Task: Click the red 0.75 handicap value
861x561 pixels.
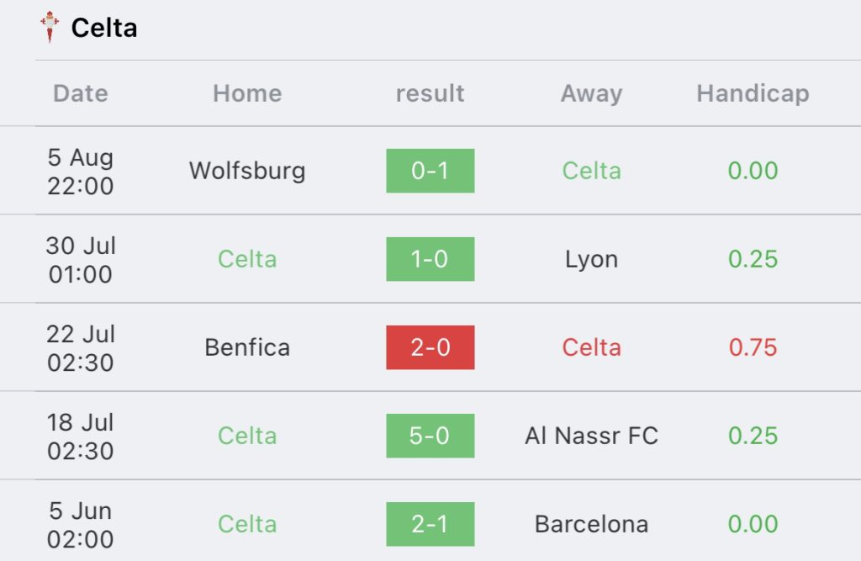Action: [x=753, y=347]
